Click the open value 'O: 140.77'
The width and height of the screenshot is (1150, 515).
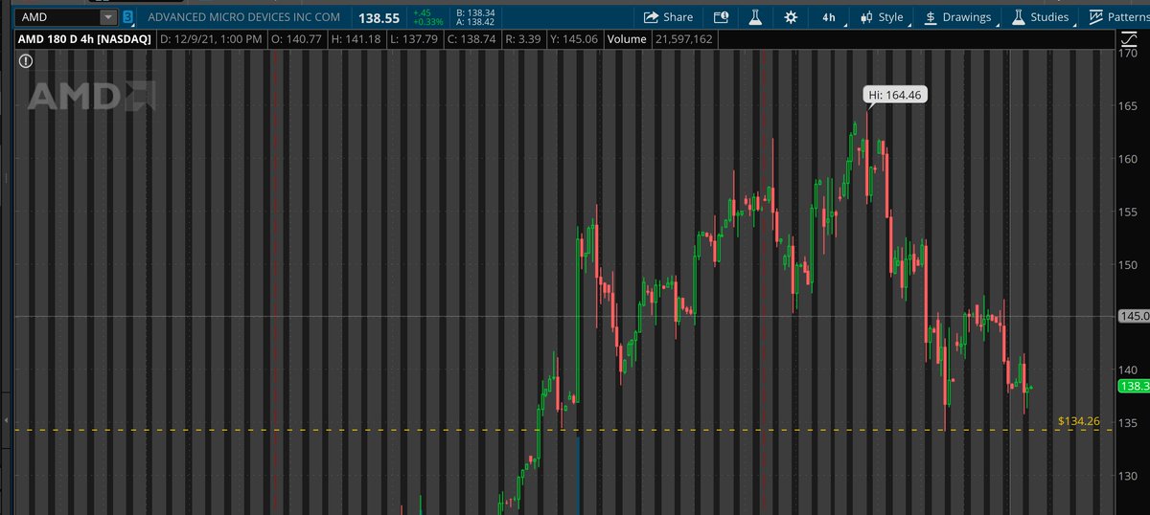point(298,39)
